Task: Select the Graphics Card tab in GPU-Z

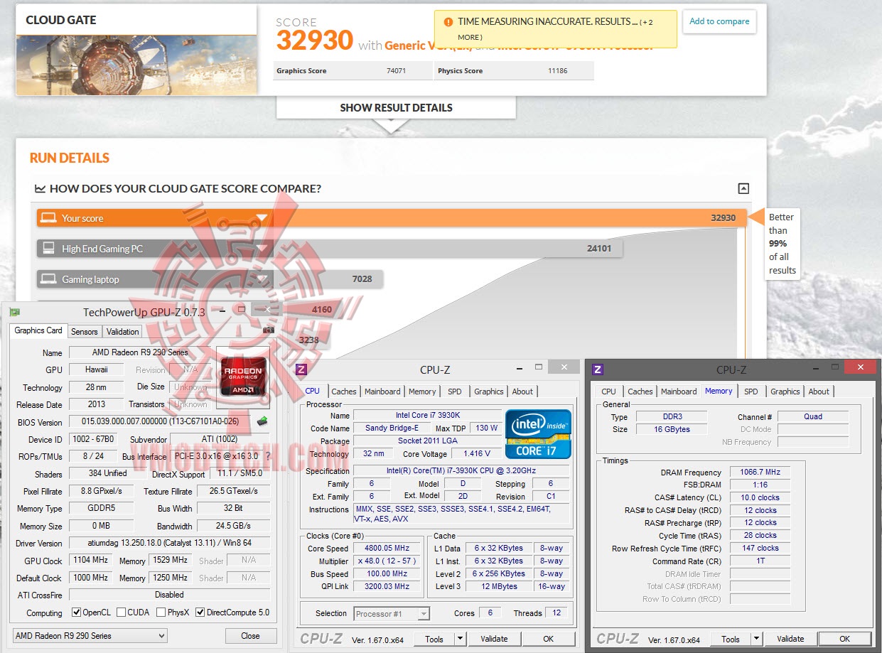Action: (x=38, y=330)
